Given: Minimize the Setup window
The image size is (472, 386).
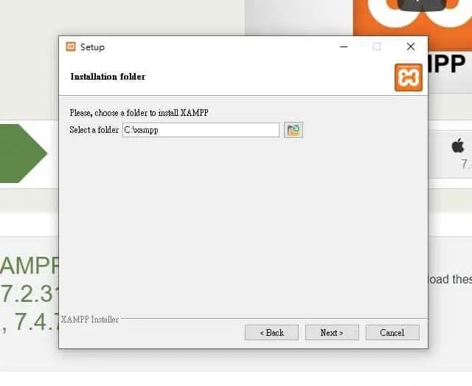Looking at the screenshot, I should tap(344, 46).
